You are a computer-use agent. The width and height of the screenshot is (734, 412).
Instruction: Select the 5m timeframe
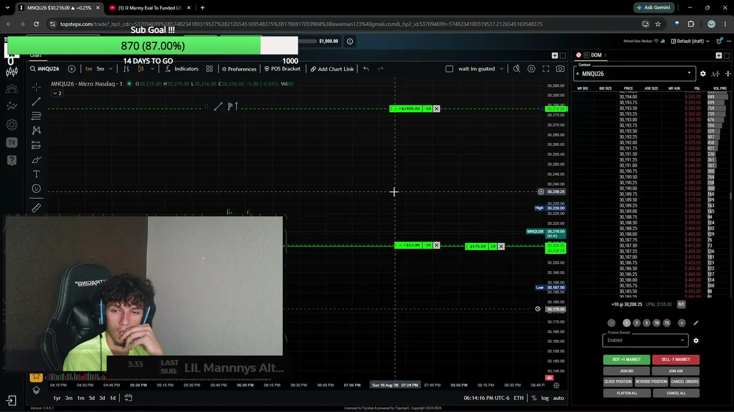coord(100,69)
